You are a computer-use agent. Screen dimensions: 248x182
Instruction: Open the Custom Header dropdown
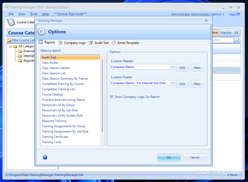pyautogui.click(x=172, y=67)
